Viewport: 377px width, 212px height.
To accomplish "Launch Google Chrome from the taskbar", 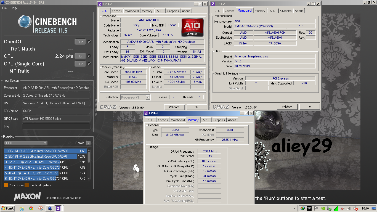I will click(31, 208).
